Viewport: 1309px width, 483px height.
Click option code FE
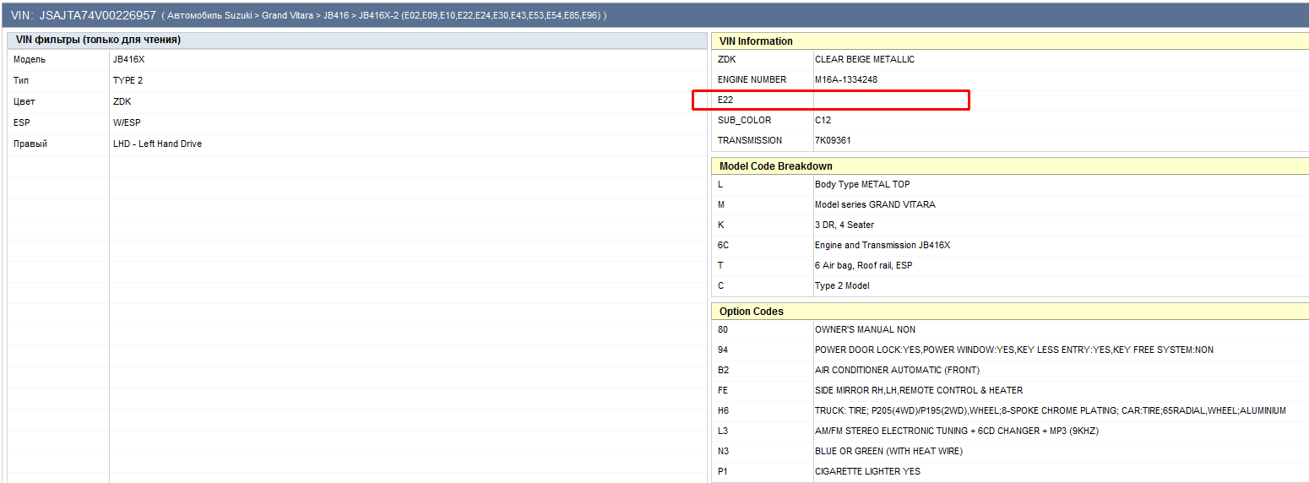tap(724, 391)
